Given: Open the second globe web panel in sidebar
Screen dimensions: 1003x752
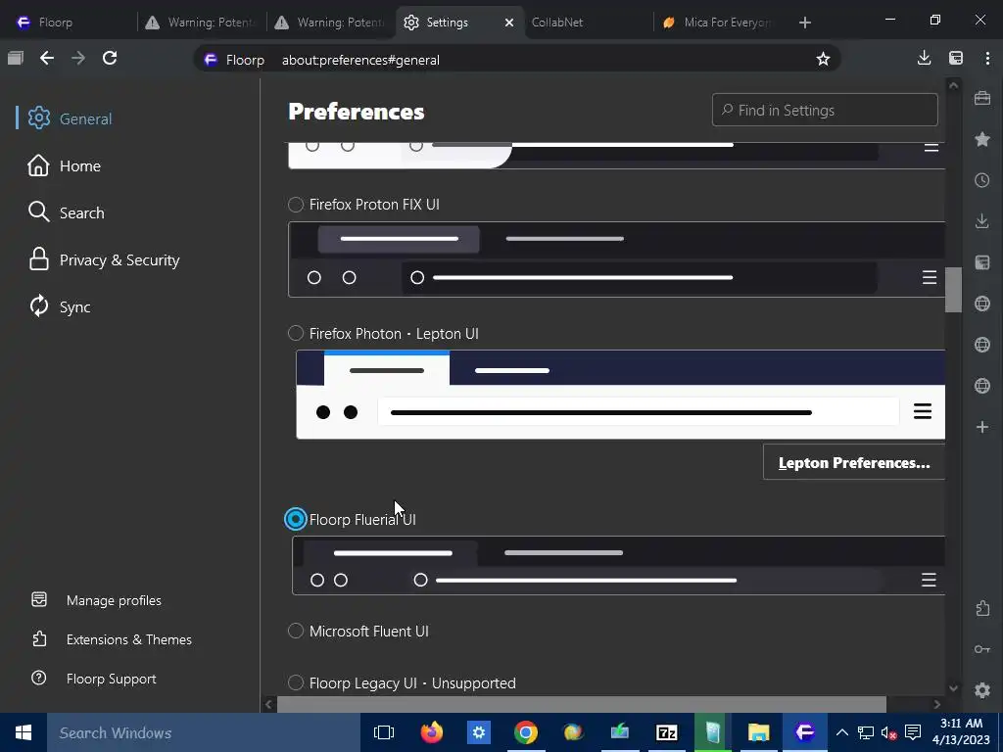Looking at the screenshot, I should tap(981, 345).
